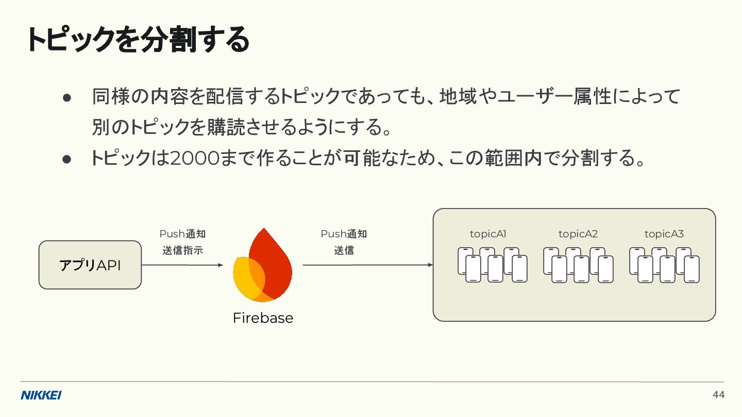742x417 pixels.
Task: Click the Push通知 送信指示 label
Action: (182, 242)
